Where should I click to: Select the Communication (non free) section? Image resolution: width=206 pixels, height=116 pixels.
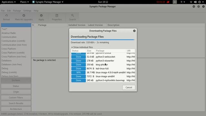point(16,45)
